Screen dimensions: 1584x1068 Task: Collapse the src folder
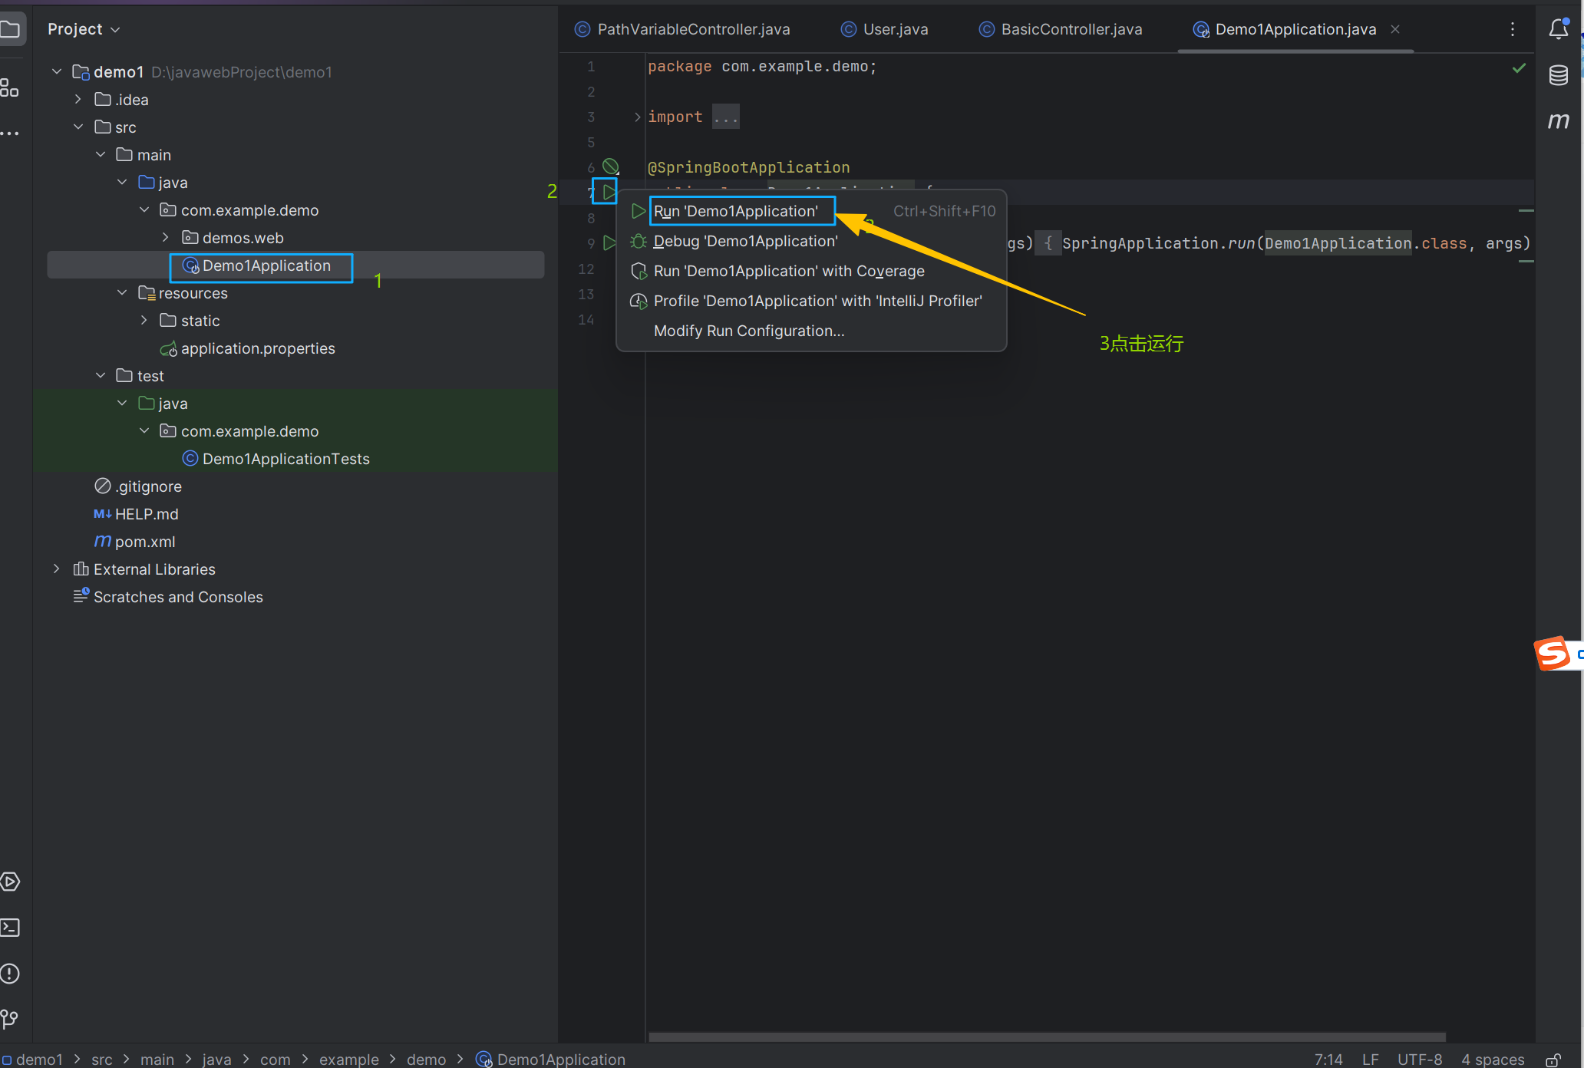(78, 127)
